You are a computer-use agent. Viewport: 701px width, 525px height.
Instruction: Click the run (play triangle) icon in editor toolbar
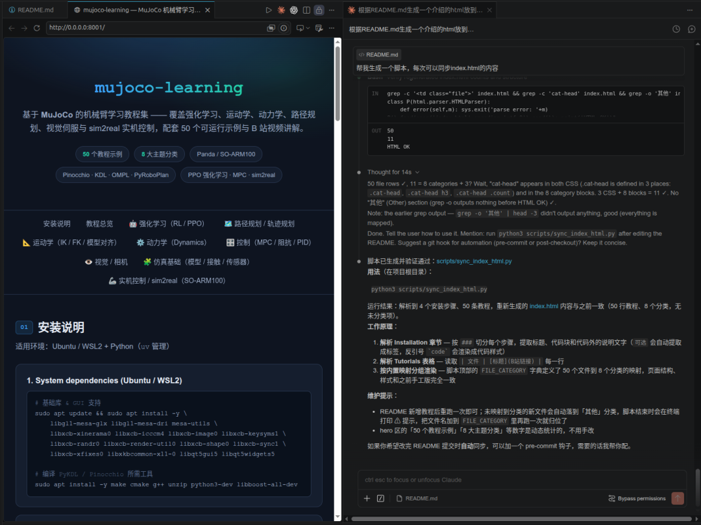click(x=268, y=10)
